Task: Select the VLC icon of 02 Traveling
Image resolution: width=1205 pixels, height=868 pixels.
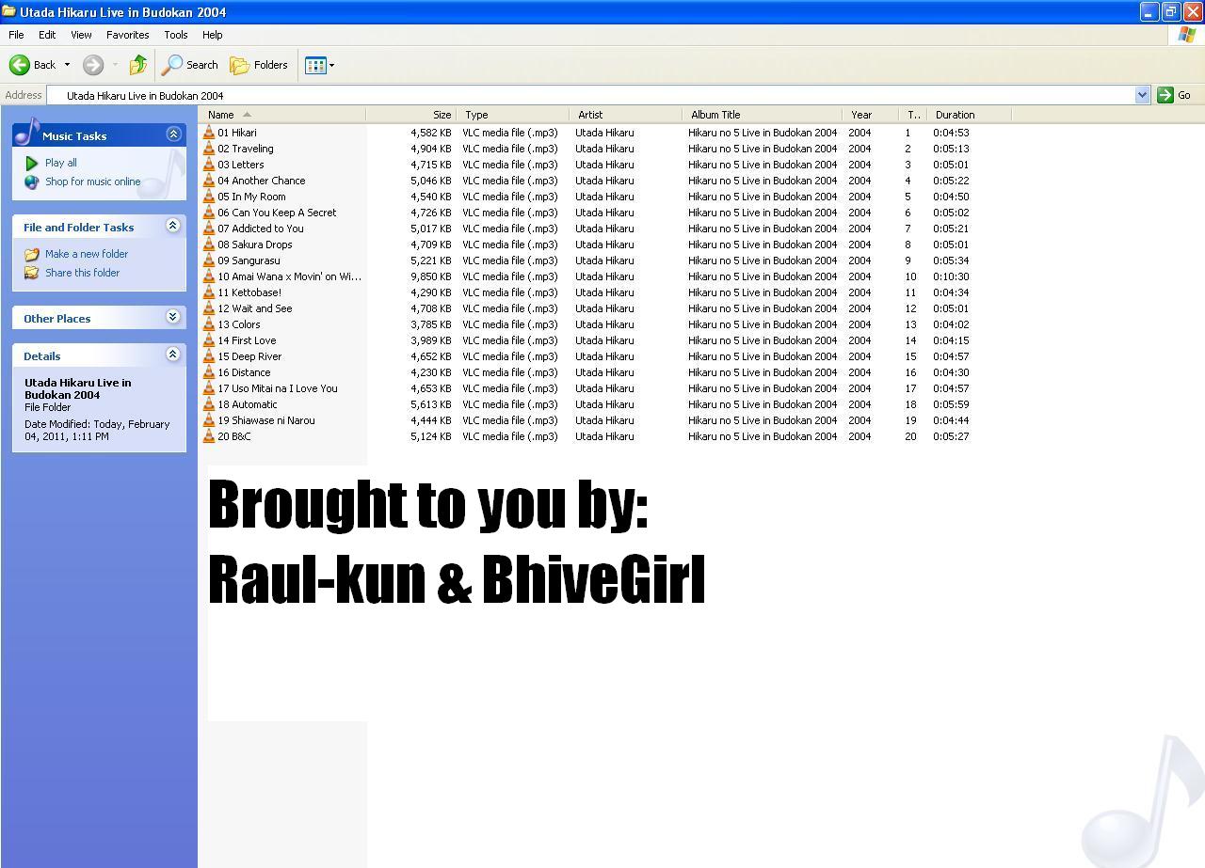Action: pos(209,149)
